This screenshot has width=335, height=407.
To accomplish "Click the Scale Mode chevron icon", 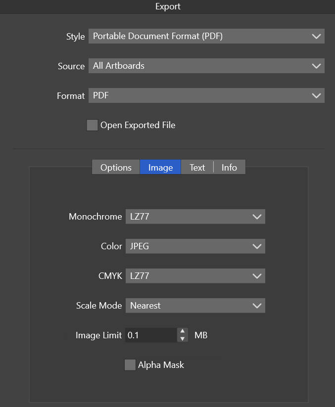I will click(257, 305).
